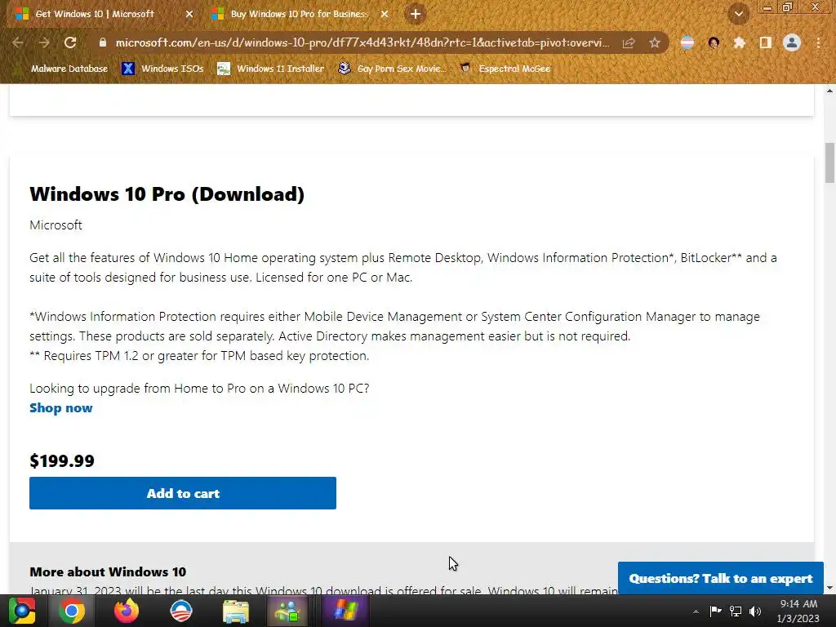
Task: Show hidden system tray icons
Action: point(696,611)
